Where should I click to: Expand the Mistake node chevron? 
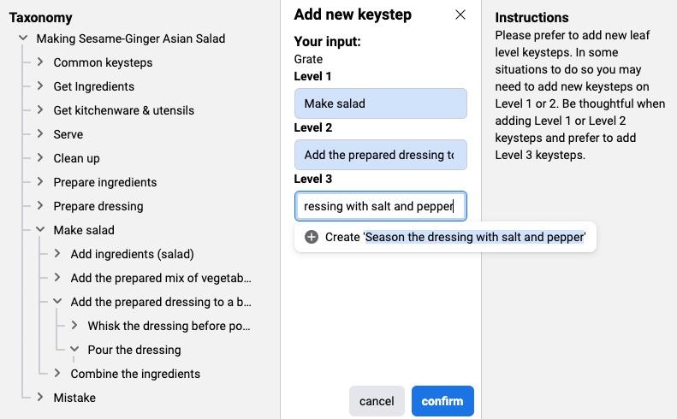(40, 398)
